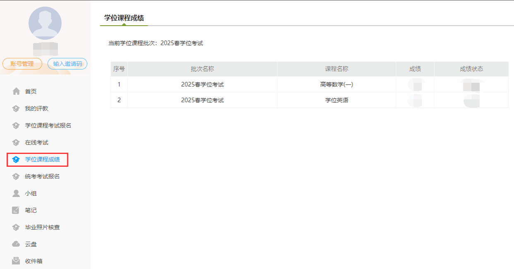The image size is (514, 269).
Task: Click the graduation cap icon for 我的评教
Action: pyautogui.click(x=16, y=108)
